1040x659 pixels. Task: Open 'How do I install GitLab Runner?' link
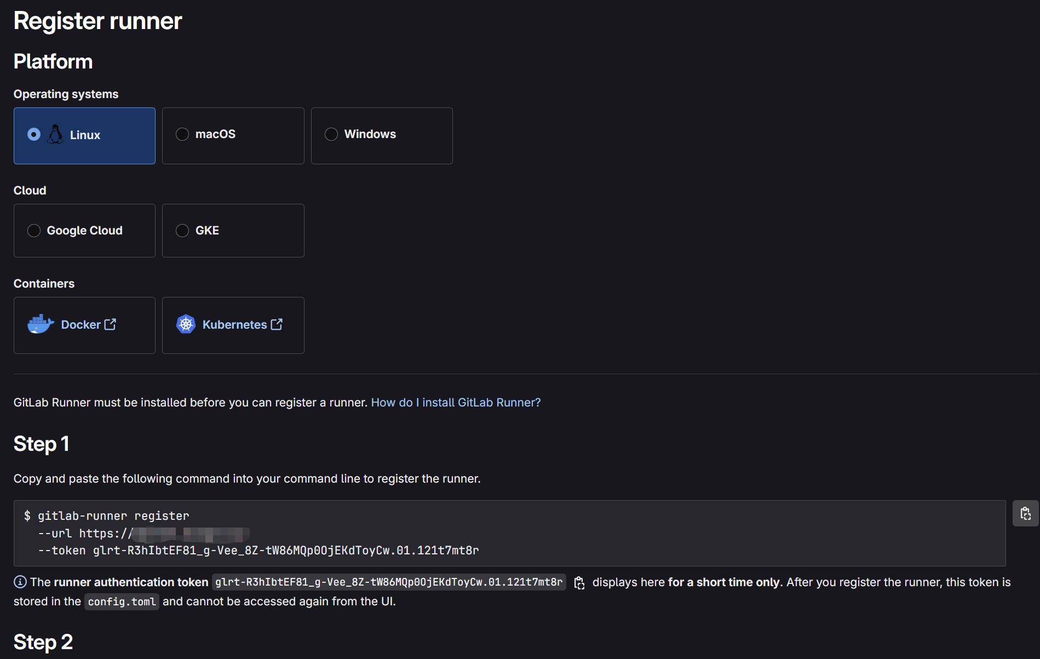(x=456, y=403)
